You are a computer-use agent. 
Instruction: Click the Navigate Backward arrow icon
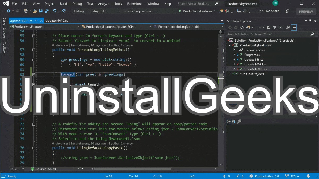tap(9, 11)
